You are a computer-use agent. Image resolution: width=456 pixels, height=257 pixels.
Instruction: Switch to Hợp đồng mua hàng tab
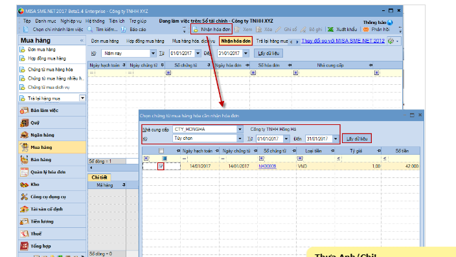point(145,41)
